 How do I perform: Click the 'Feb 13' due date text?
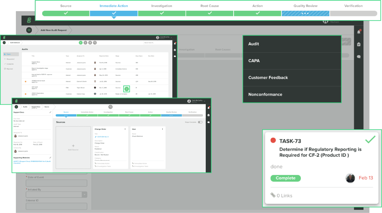[x=366, y=178]
